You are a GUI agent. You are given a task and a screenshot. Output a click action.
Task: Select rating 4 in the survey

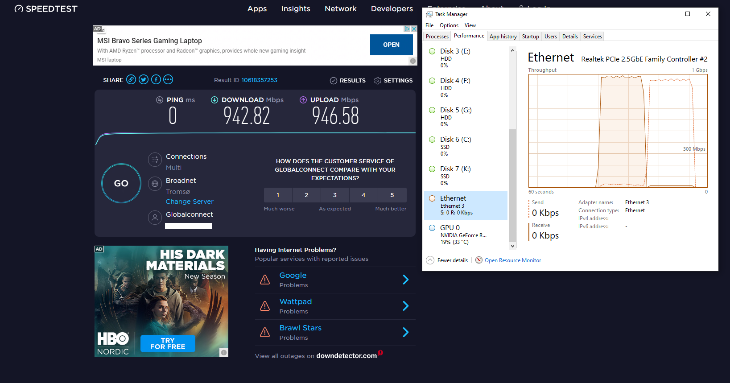point(363,195)
